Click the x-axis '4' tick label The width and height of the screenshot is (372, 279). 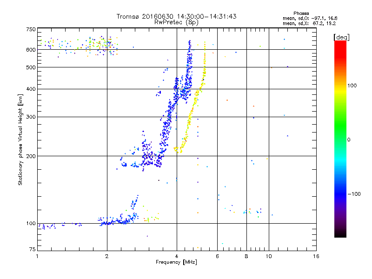point(177,256)
